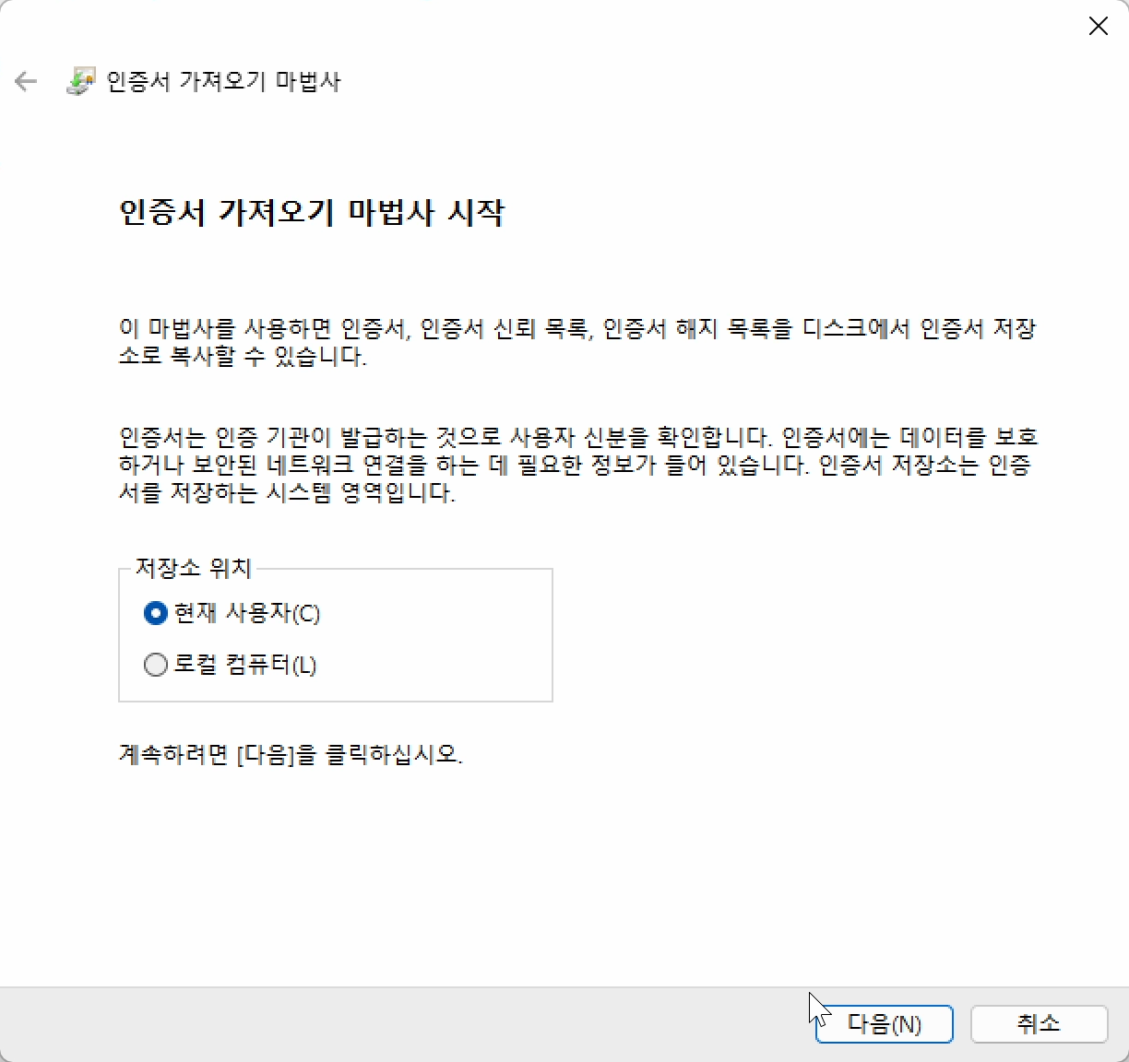Click the instruction text about clicking Next
The height and width of the screenshot is (1062, 1129).
292,755
